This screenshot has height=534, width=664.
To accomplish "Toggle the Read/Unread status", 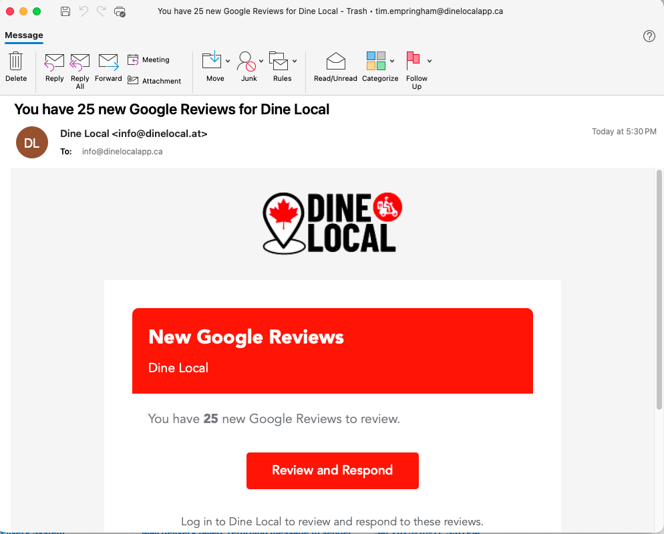I will (335, 61).
